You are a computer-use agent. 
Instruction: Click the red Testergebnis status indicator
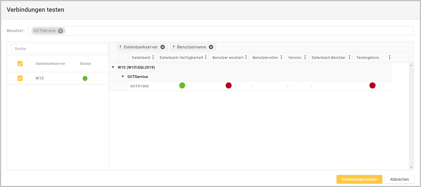pyautogui.click(x=372, y=86)
